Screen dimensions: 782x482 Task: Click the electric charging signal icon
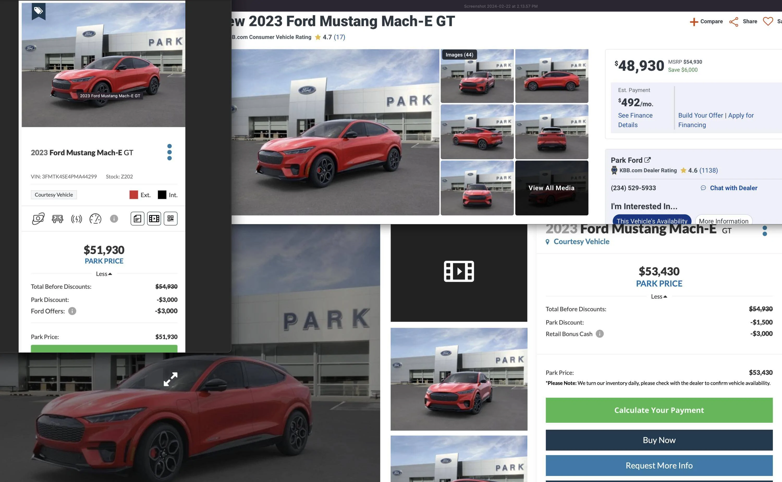(76, 219)
